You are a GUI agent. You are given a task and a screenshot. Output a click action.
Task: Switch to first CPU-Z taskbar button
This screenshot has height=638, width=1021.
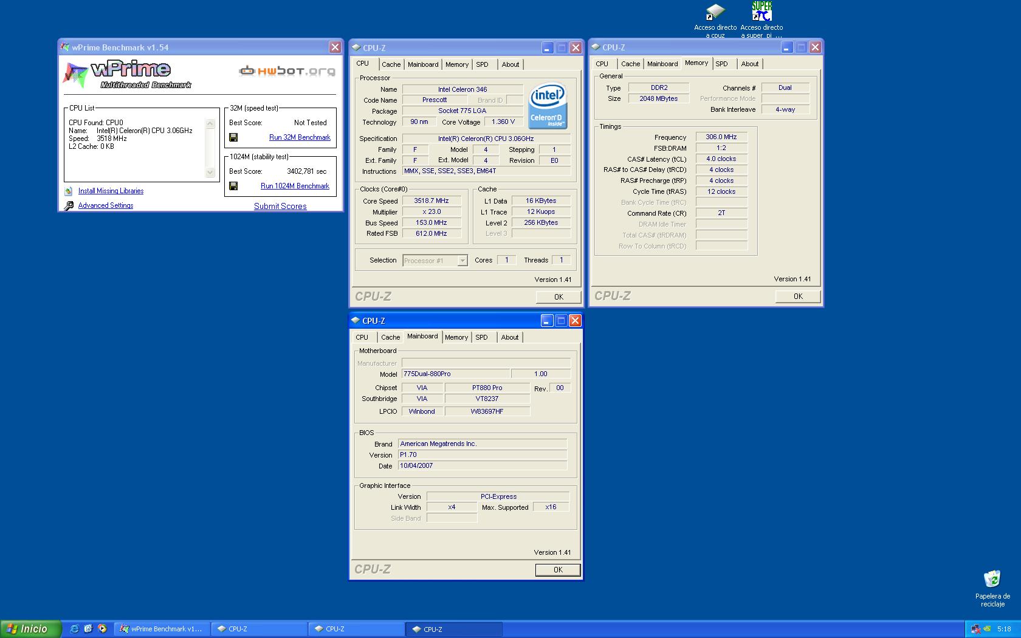click(x=260, y=629)
